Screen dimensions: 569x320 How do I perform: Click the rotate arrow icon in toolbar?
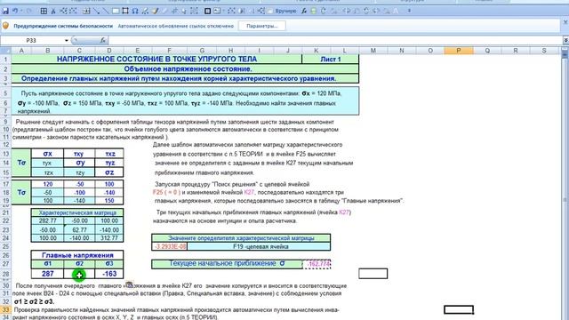[323, 11]
